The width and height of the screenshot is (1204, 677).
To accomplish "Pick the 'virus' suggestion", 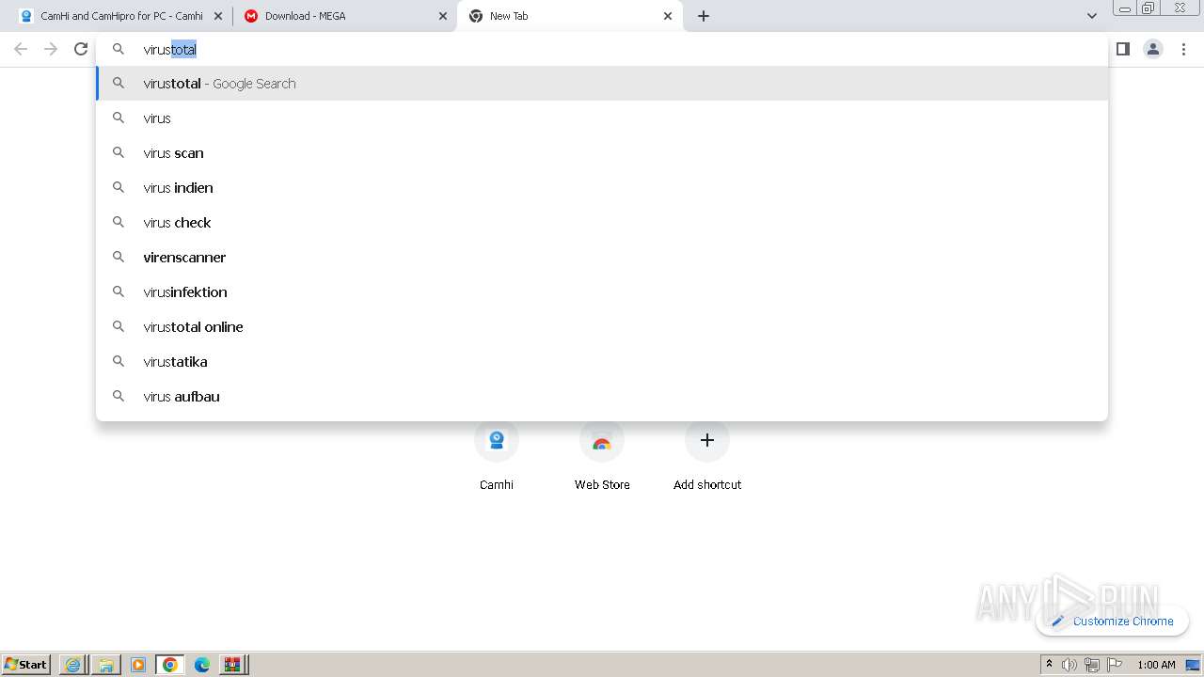I will click(x=602, y=118).
